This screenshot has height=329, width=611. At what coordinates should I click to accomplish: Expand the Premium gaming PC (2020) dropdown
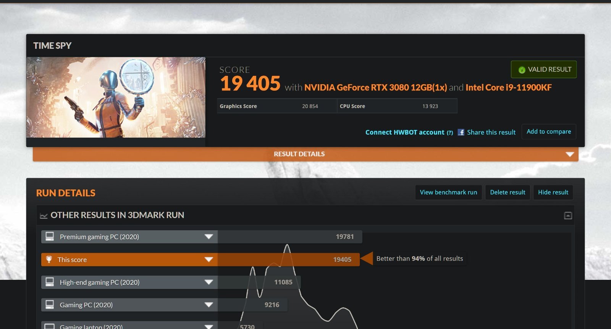point(209,237)
